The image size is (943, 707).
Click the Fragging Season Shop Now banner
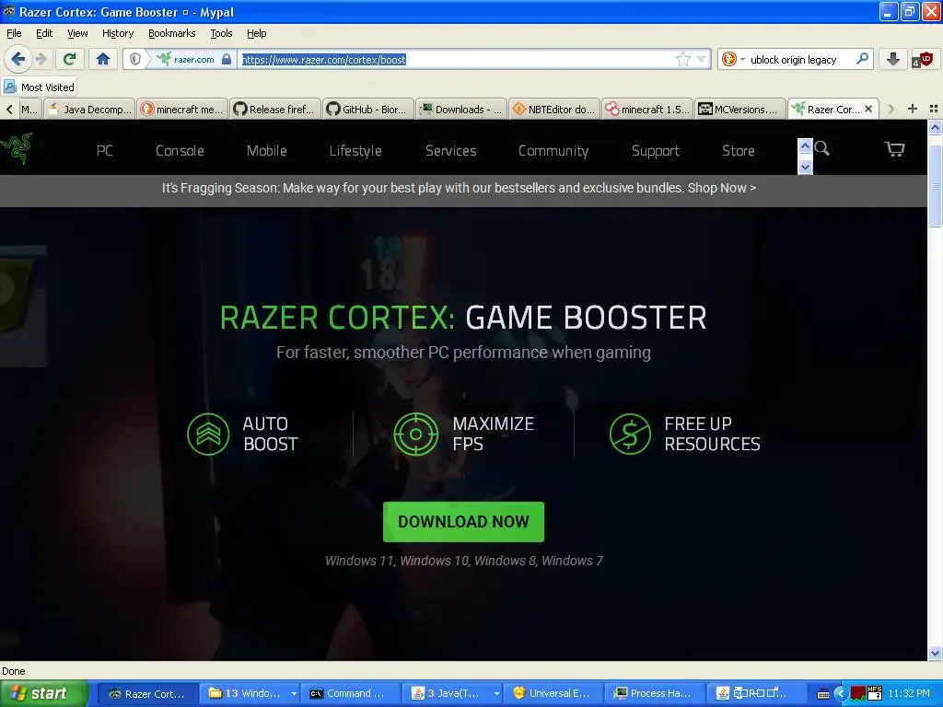[459, 188]
